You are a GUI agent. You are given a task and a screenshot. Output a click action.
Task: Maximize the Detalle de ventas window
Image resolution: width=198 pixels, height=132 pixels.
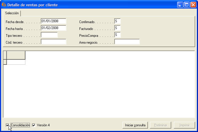(187, 5)
